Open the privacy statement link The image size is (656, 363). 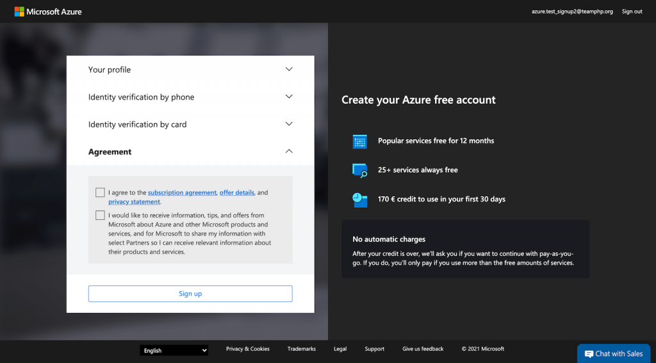click(134, 202)
